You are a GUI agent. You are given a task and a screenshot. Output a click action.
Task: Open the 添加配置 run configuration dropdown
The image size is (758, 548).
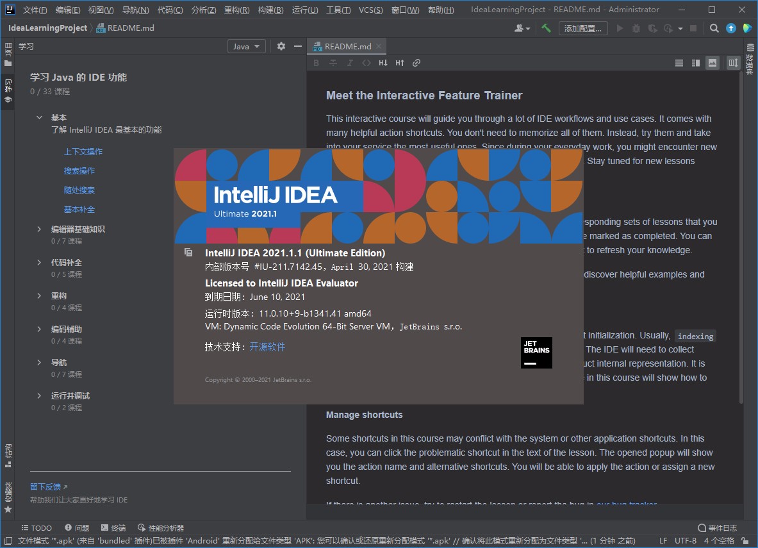pyautogui.click(x=584, y=28)
